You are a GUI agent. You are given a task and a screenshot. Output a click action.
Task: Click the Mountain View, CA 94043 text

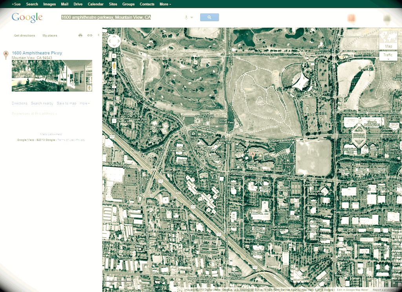32,58
